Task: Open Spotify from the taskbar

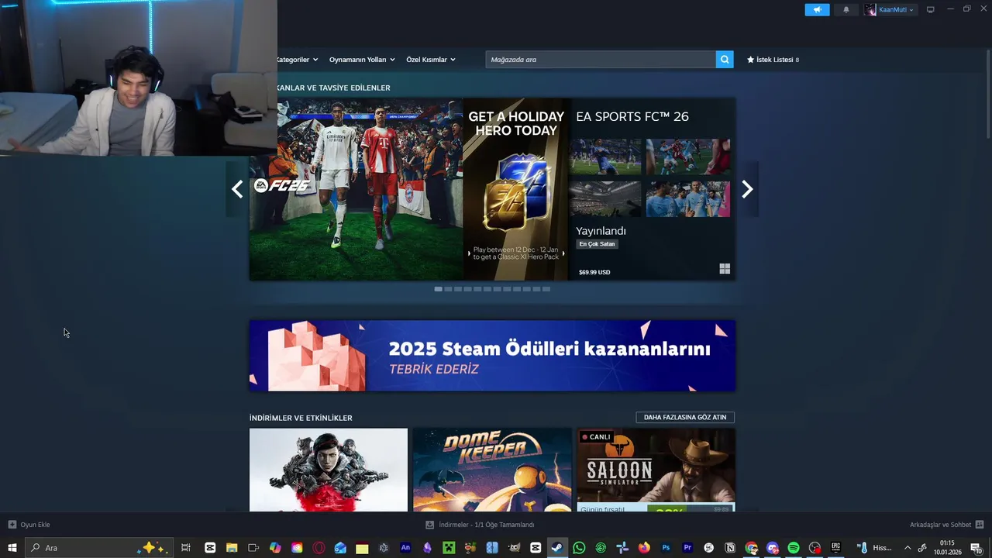Action: click(794, 548)
